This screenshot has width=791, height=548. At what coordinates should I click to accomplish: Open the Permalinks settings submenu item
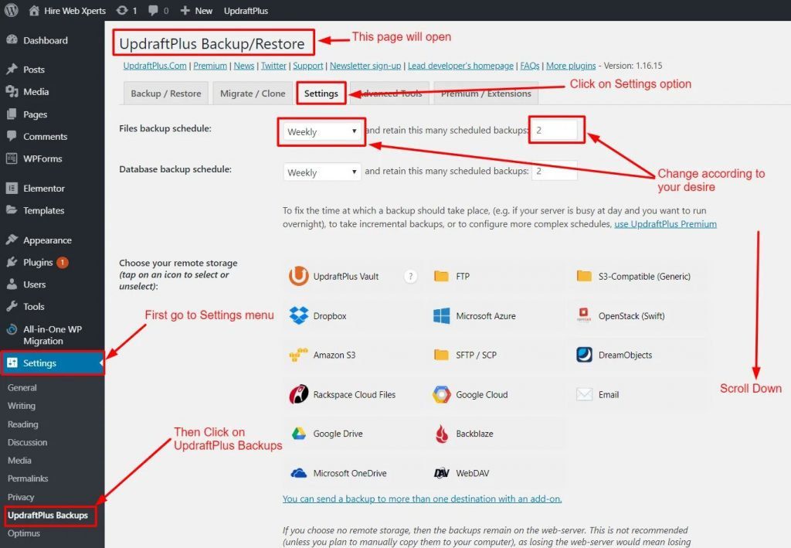click(28, 478)
